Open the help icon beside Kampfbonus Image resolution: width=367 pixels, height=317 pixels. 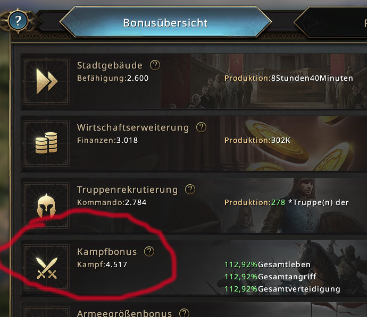(149, 252)
